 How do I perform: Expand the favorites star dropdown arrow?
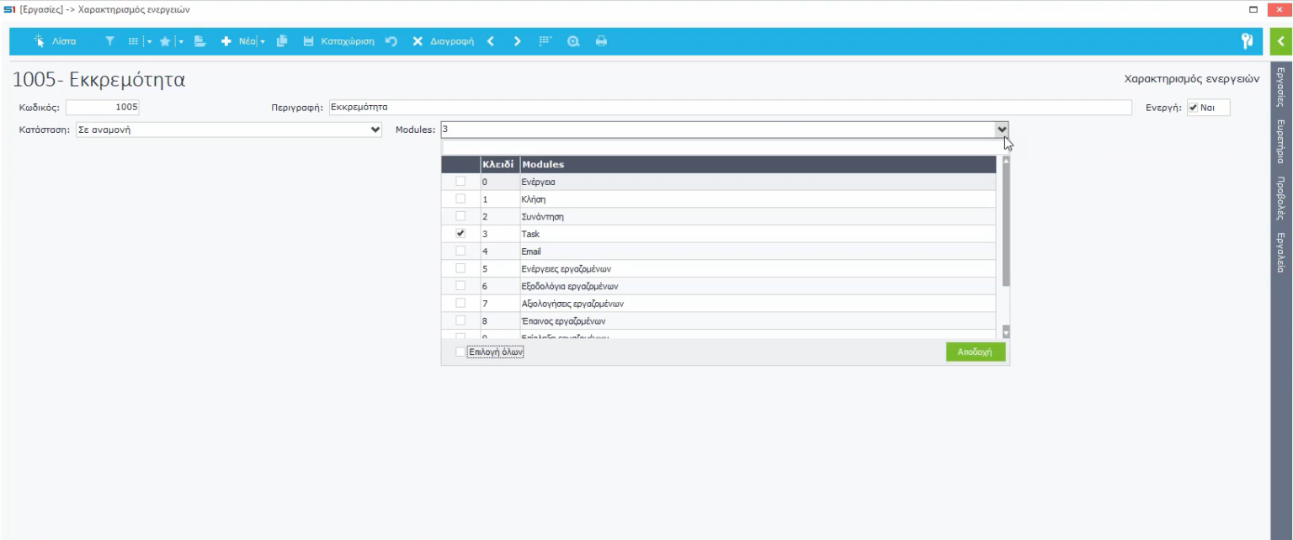click(x=180, y=41)
